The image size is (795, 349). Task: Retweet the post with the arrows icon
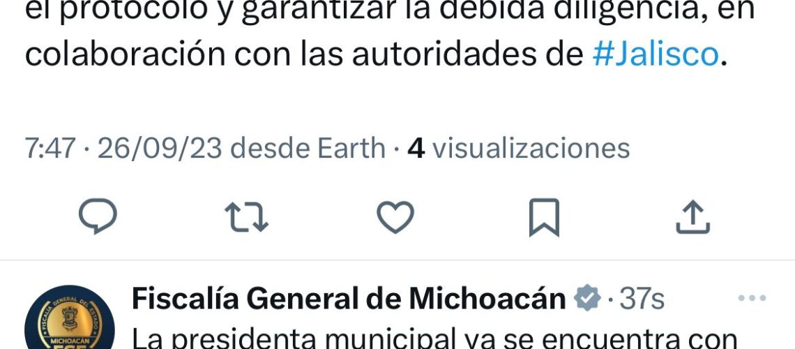click(x=246, y=217)
